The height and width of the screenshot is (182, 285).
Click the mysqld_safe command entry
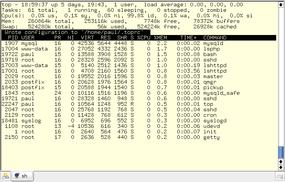221,93
